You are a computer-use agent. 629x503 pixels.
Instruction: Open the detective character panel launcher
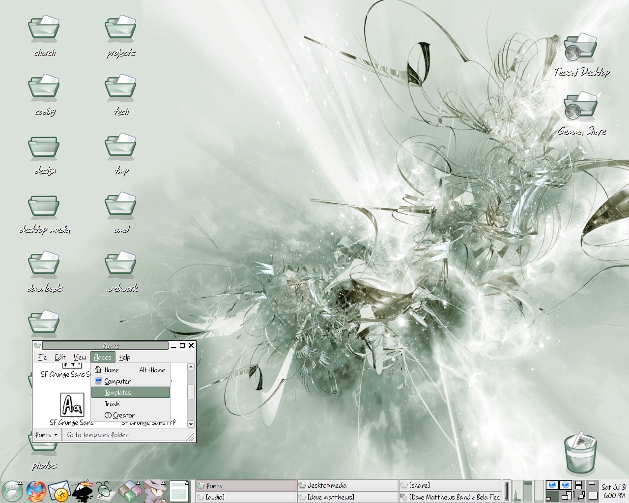point(154,491)
